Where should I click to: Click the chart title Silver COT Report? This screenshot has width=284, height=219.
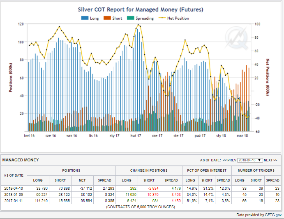[141, 9]
